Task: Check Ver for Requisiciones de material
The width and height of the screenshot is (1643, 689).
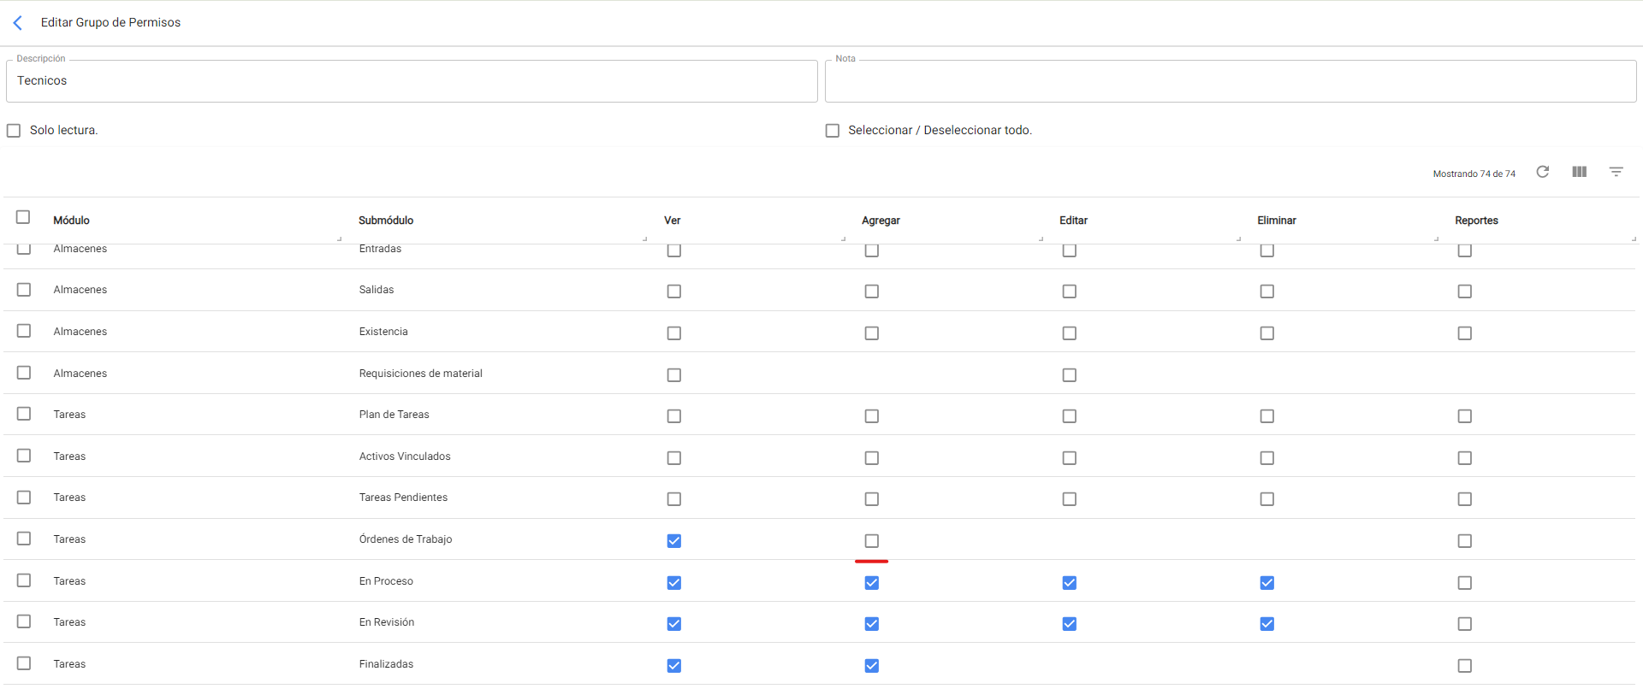Action: coord(674,375)
